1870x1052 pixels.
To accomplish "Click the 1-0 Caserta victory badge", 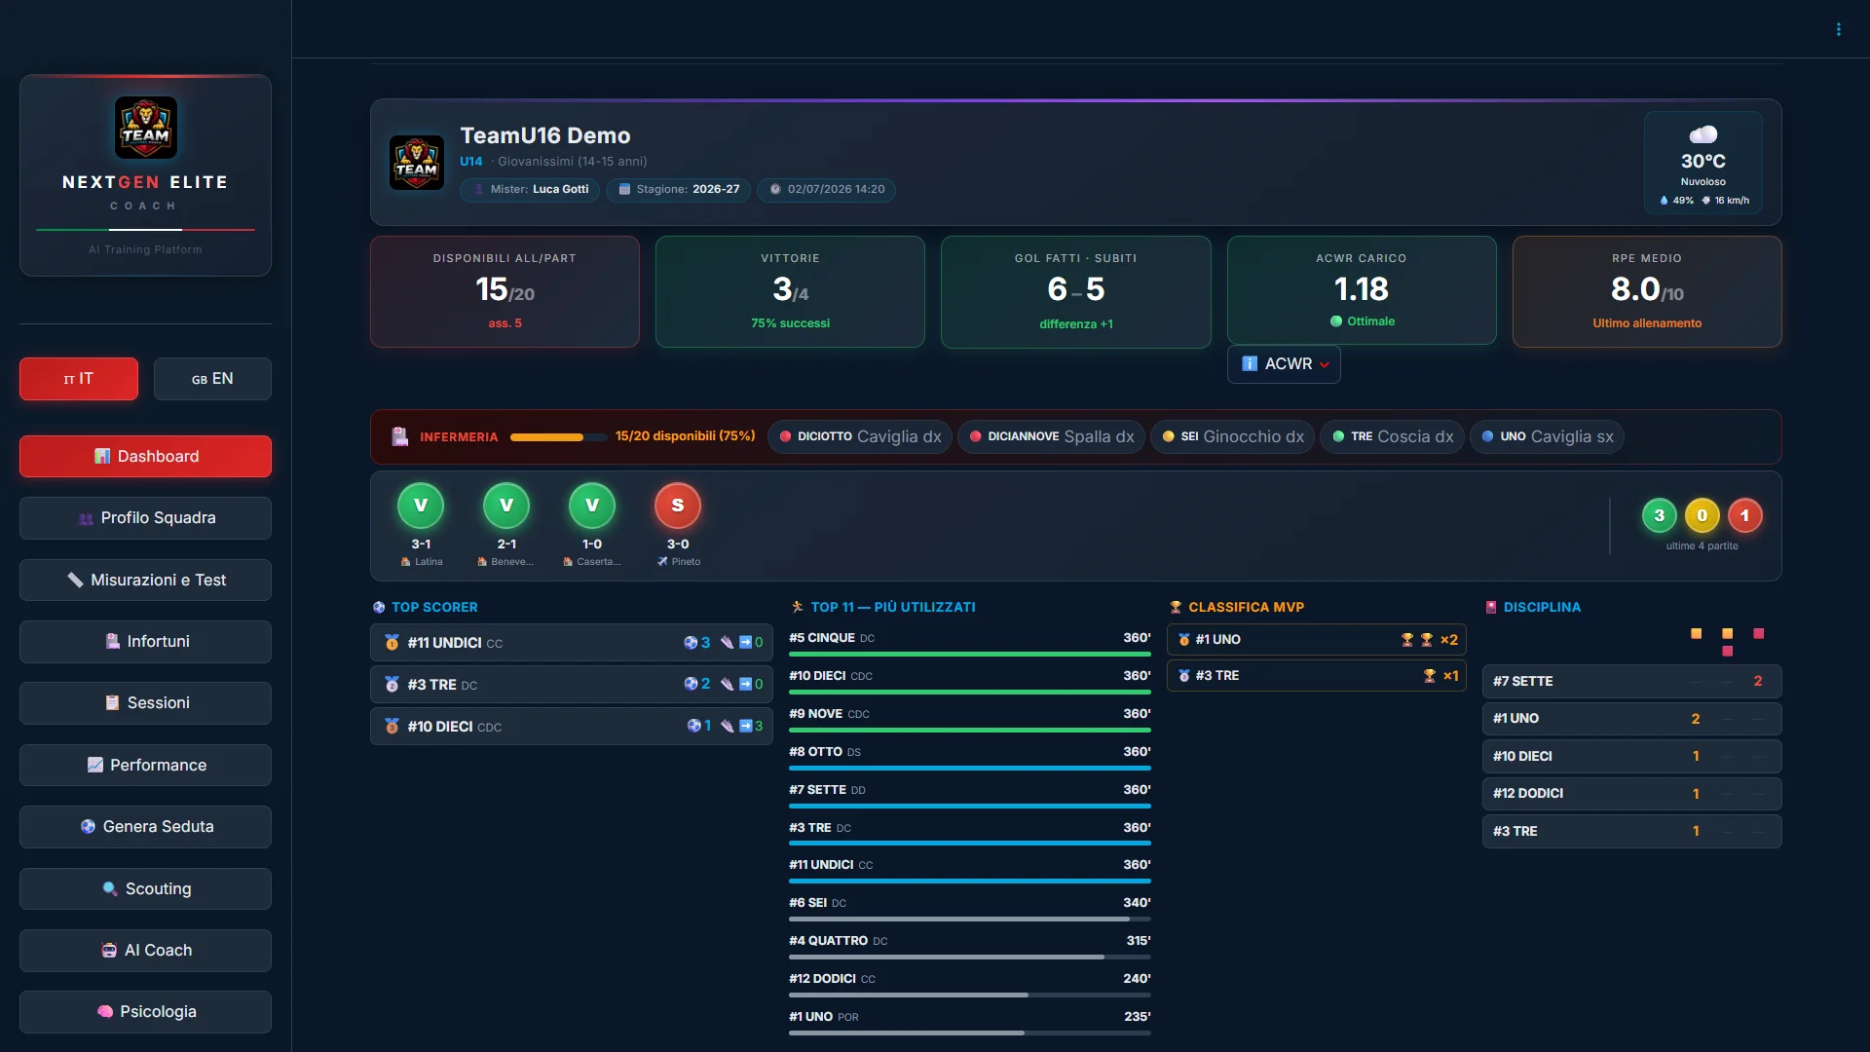I will click(592, 506).
